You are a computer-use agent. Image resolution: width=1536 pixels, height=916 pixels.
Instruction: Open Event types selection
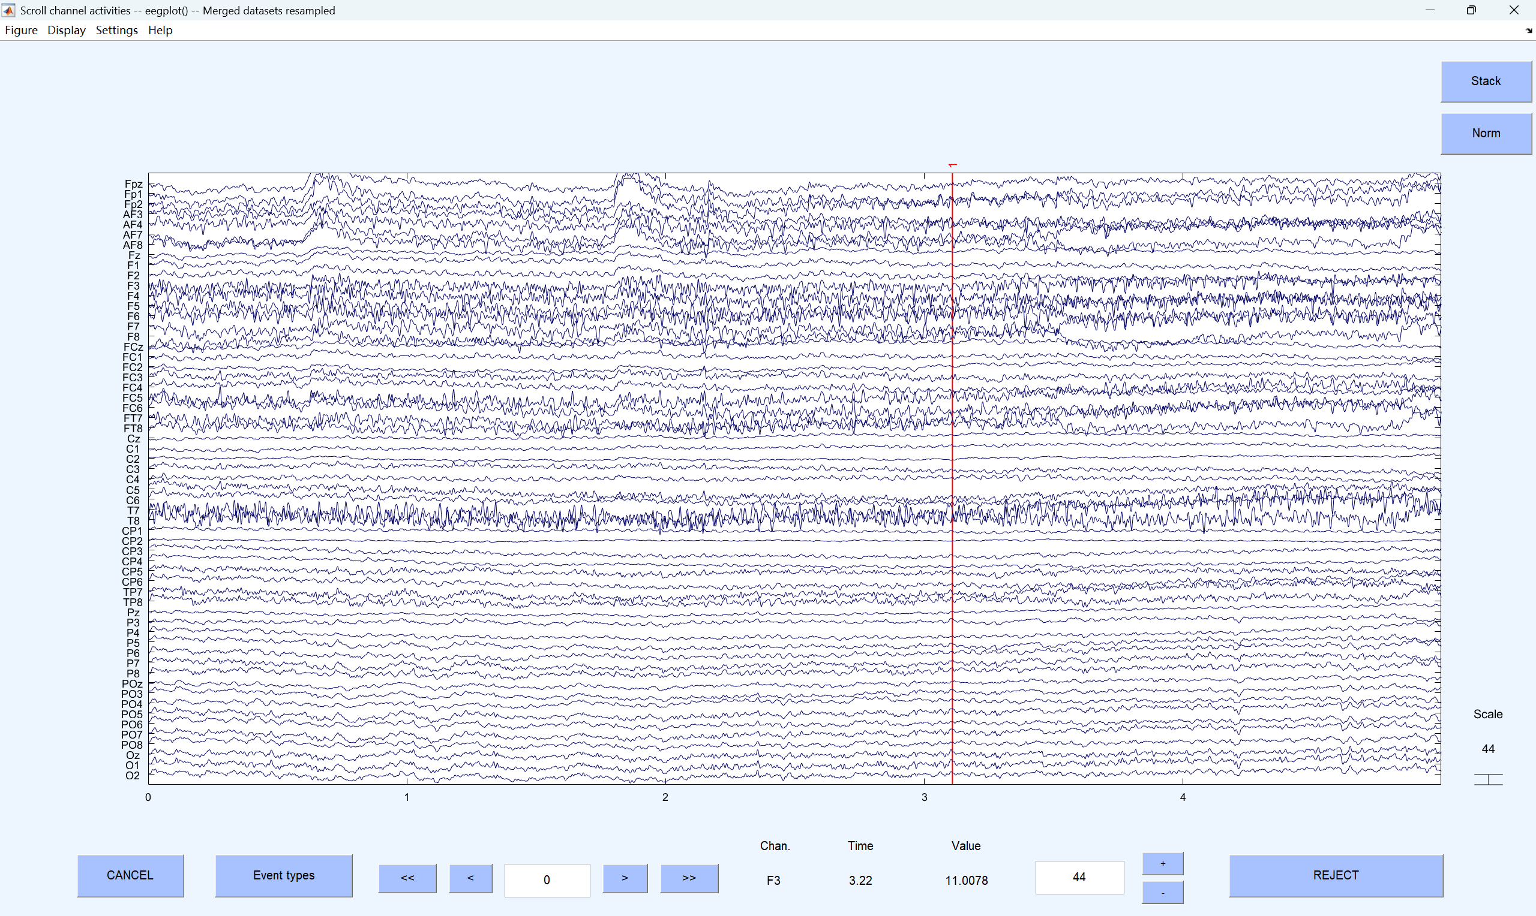point(283,875)
